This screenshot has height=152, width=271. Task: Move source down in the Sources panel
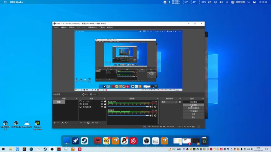pyautogui.click(x=97, y=123)
